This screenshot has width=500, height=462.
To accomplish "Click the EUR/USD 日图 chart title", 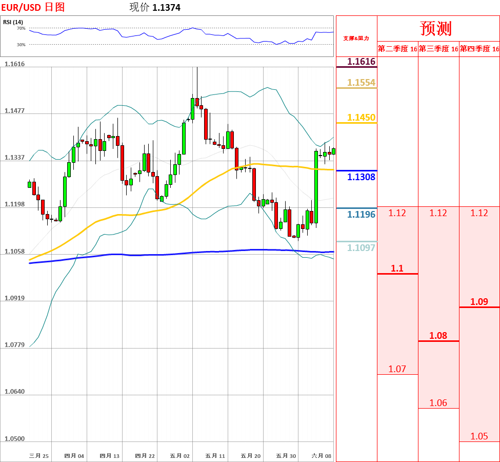I will 33,7.
